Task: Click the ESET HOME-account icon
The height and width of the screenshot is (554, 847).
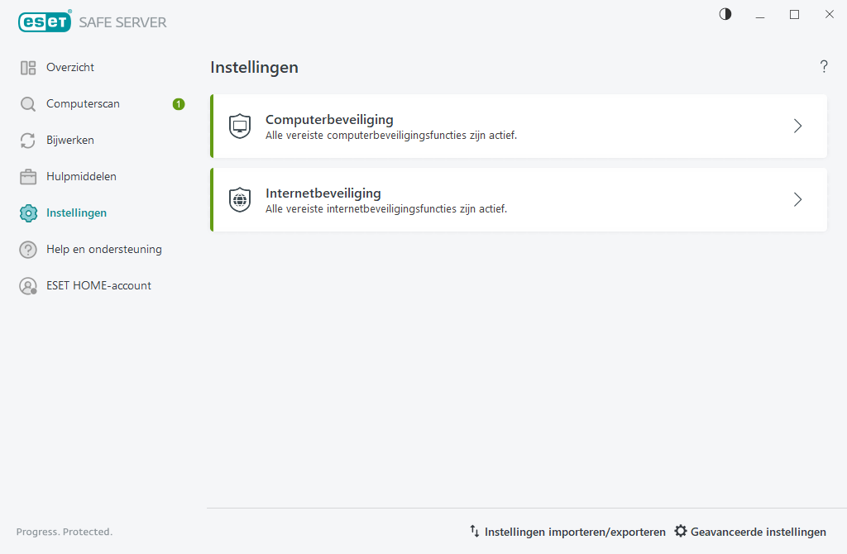Action: click(27, 285)
